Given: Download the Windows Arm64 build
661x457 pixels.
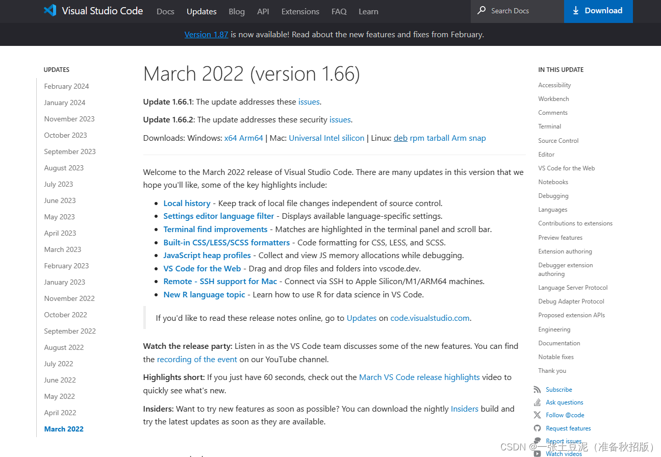Looking at the screenshot, I should [251, 138].
